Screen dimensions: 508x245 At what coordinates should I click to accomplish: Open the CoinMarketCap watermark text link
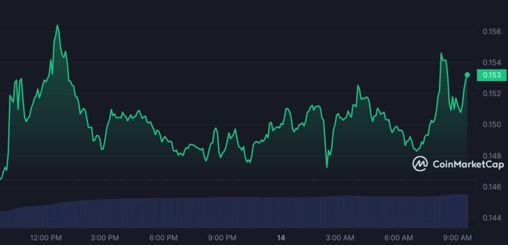point(468,164)
